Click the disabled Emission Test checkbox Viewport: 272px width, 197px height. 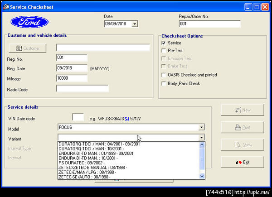[x=163, y=58]
